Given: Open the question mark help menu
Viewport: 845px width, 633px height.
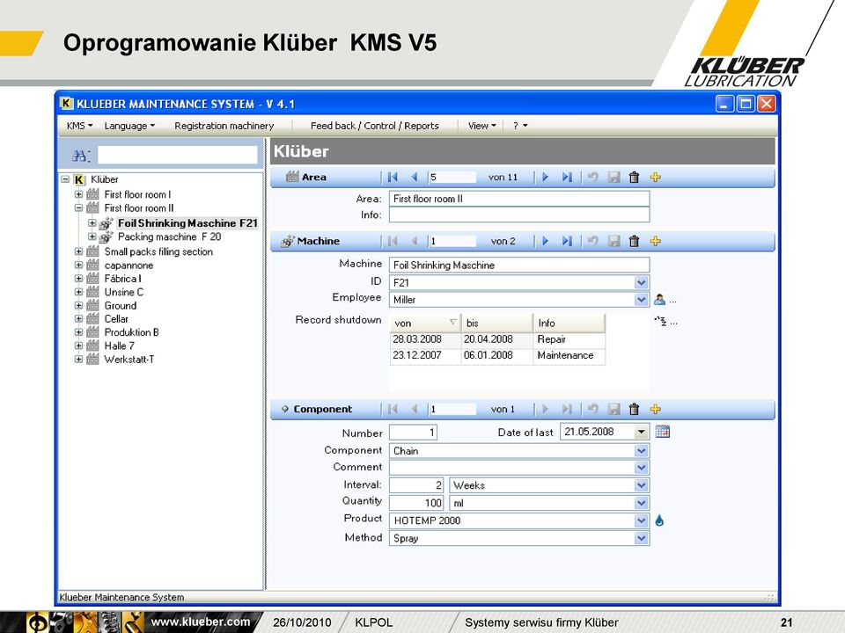Looking at the screenshot, I should (x=520, y=126).
